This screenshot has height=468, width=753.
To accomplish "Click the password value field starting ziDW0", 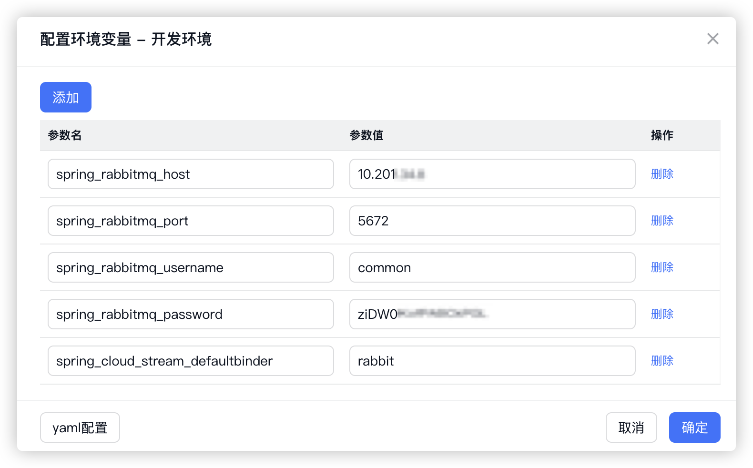I will pos(492,314).
